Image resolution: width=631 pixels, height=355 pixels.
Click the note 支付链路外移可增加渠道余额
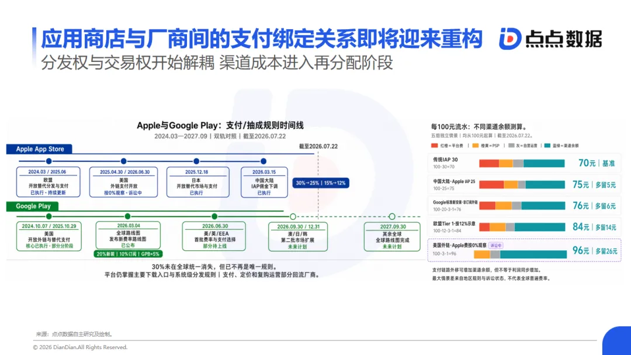click(487, 270)
